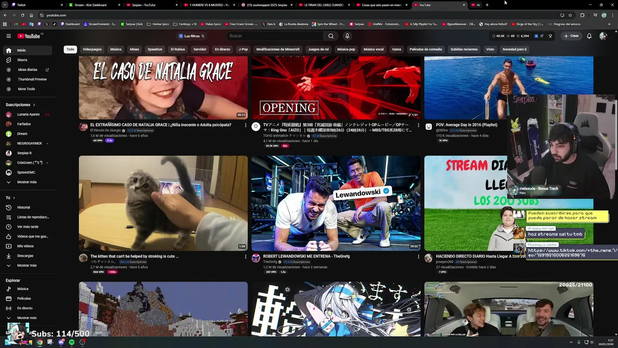The image size is (618, 348).
Task: Open Ver más tarde
Action: pyautogui.click(x=27, y=227)
